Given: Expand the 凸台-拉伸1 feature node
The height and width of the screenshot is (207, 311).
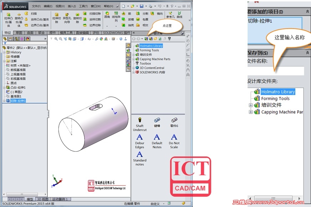Looking at the screenshot, I should pos(4,87).
